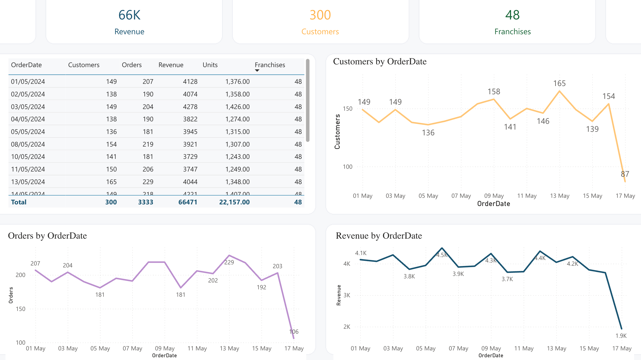The height and width of the screenshot is (360, 641).
Task: Select the 300 Customers card
Action: 320,22
